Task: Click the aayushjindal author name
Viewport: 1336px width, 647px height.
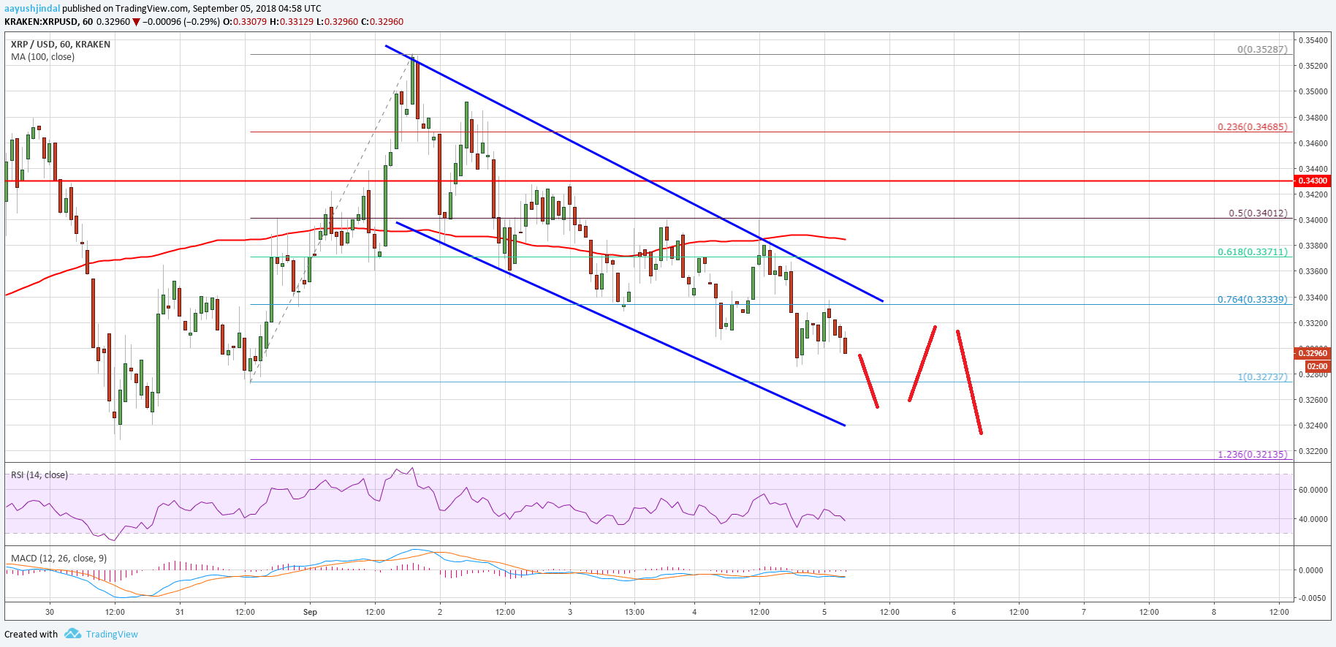Action: 32,9
